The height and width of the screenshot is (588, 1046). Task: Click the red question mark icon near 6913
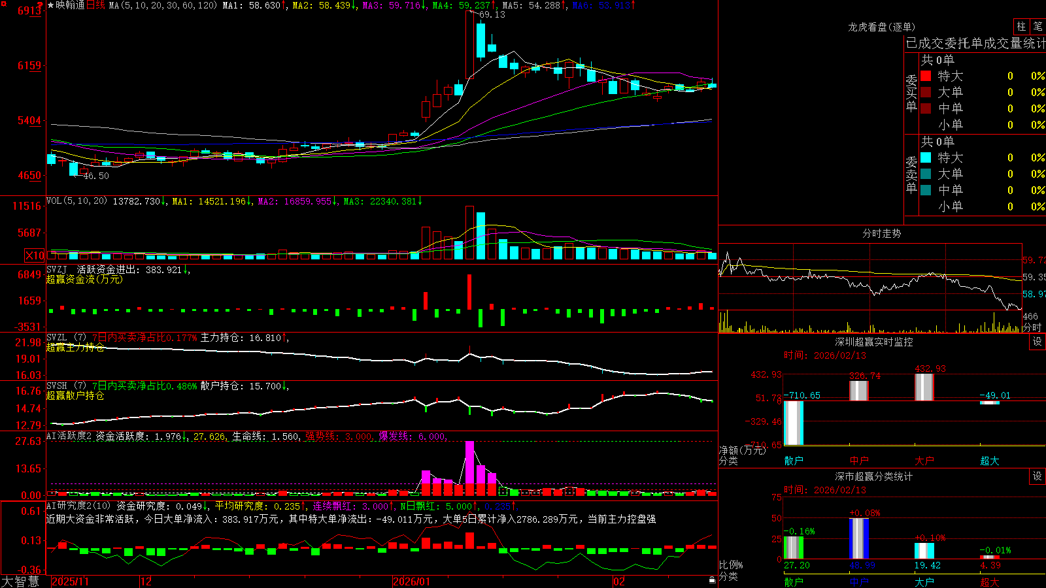(41, 7)
